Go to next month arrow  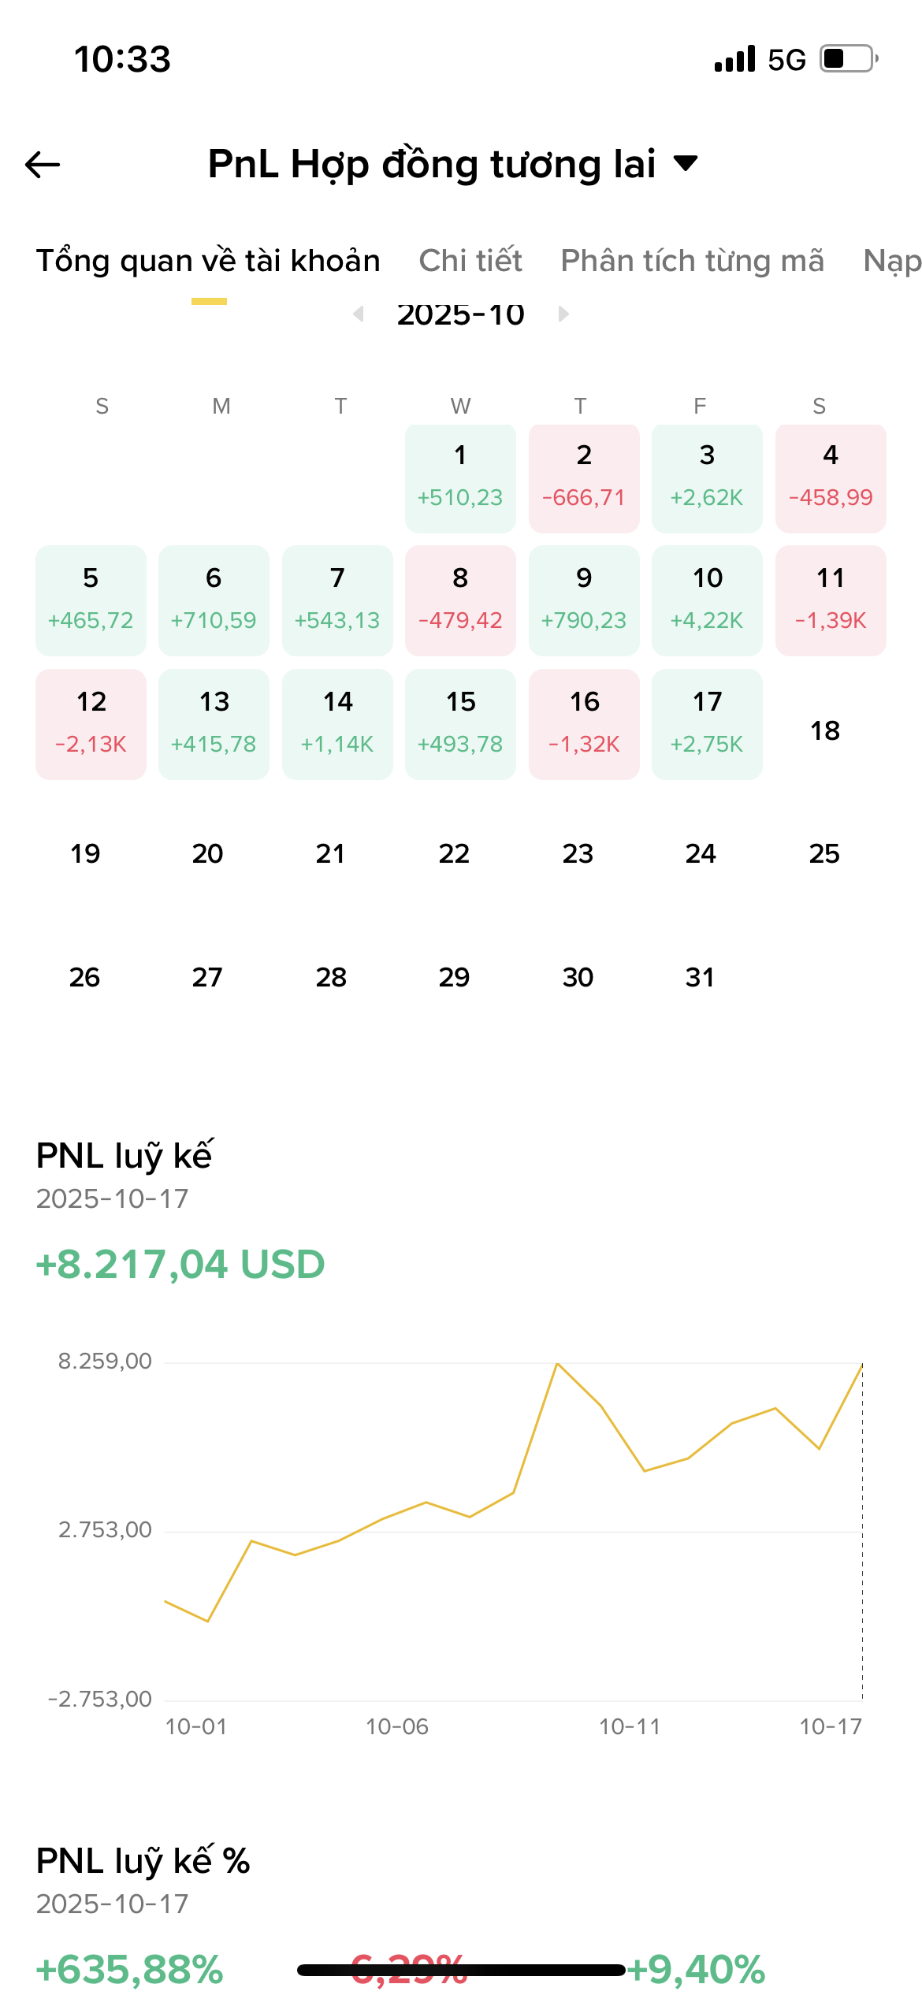pos(563,314)
